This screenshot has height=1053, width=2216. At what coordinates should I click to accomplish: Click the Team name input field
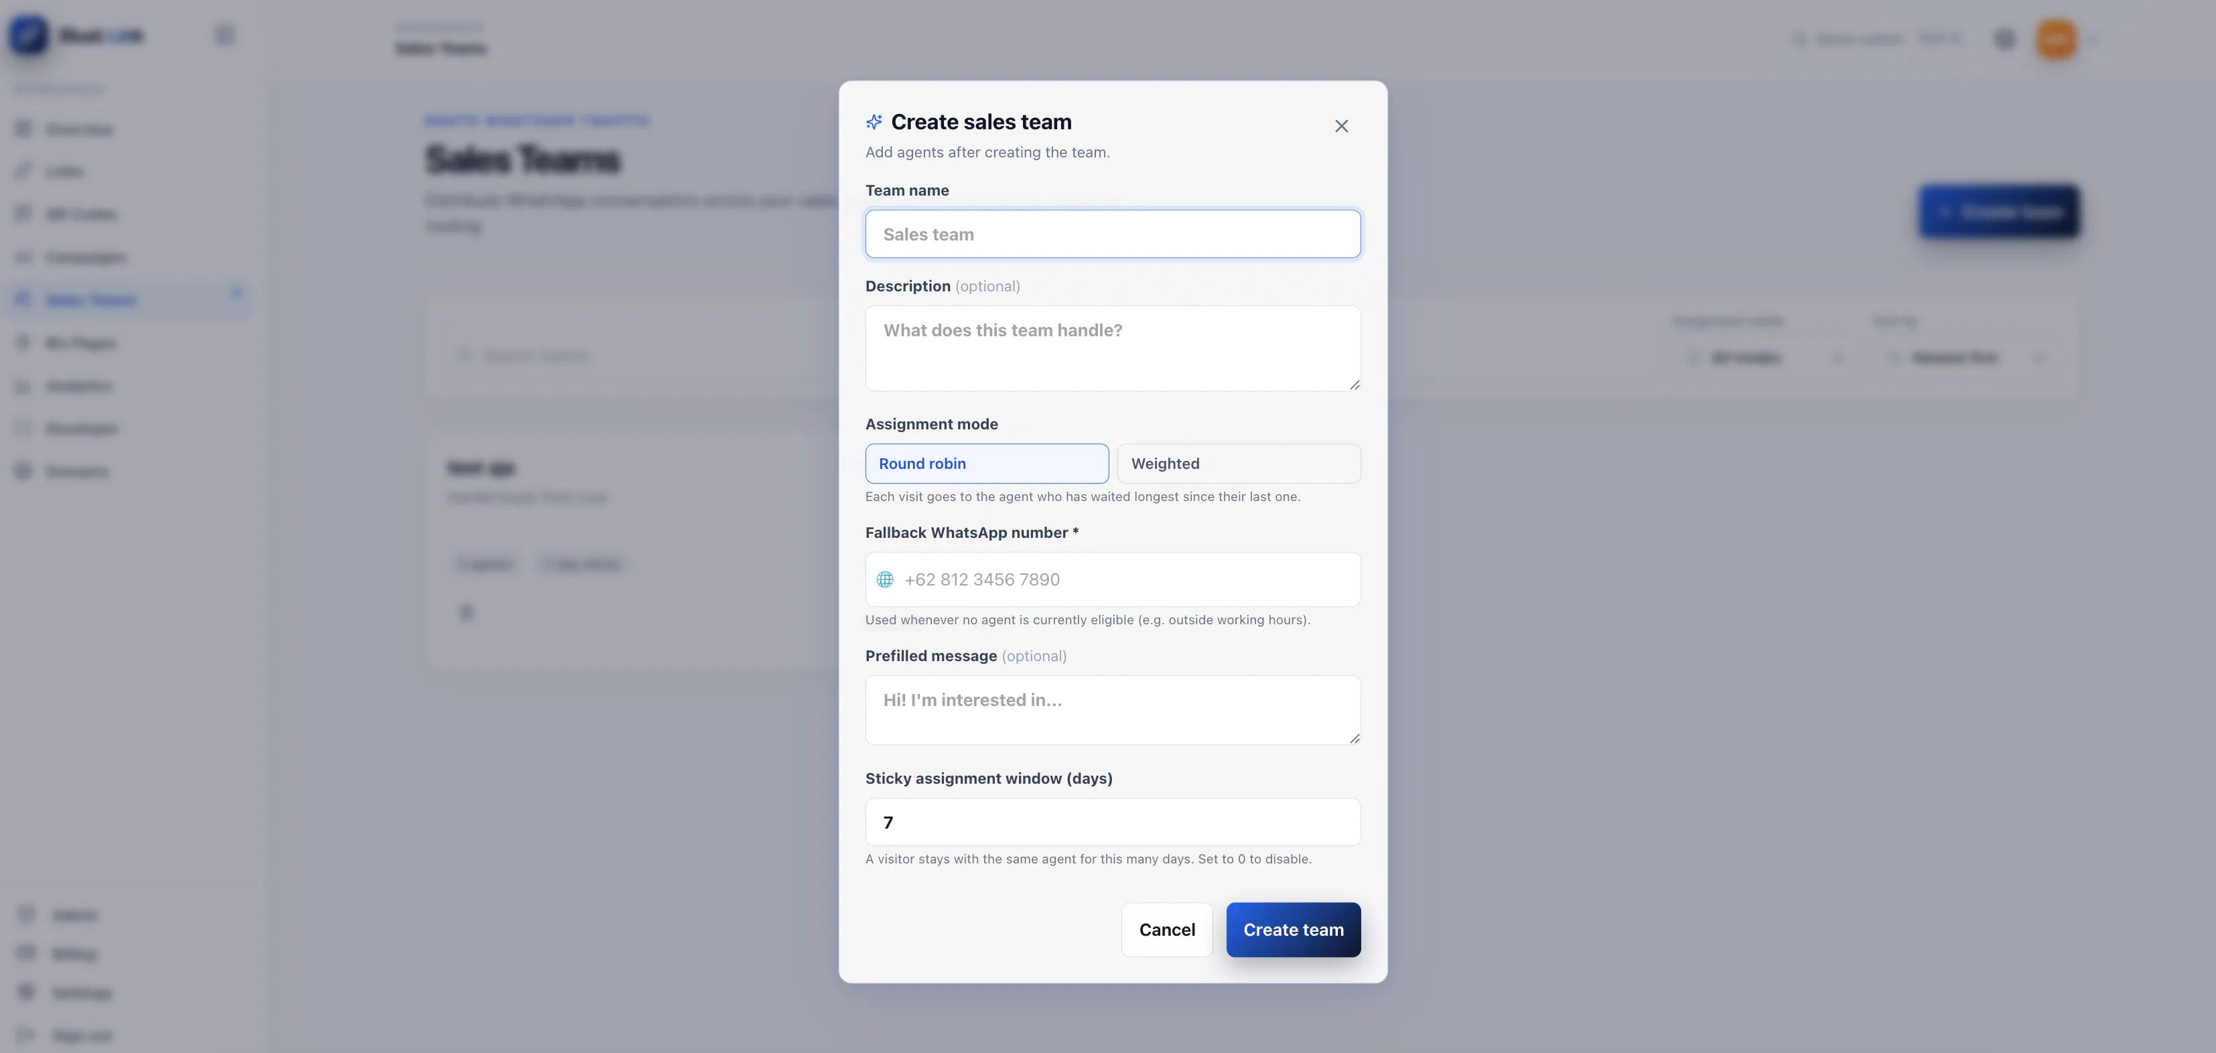1112,234
